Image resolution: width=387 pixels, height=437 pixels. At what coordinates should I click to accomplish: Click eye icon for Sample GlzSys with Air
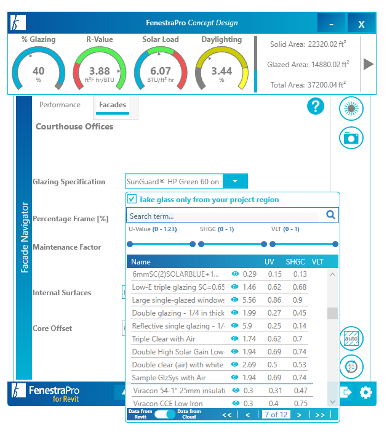click(x=235, y=377)
